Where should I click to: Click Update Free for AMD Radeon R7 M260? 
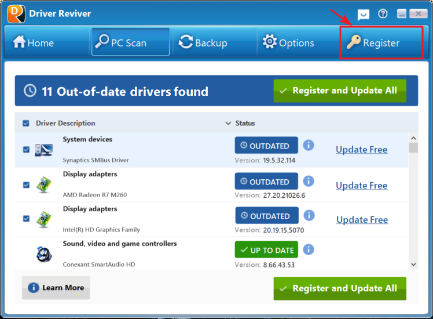361,186
